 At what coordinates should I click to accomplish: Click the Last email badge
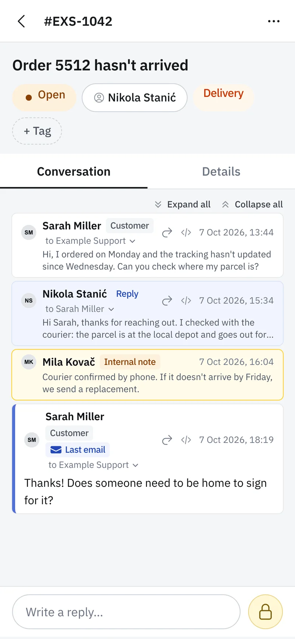[78, 450]
